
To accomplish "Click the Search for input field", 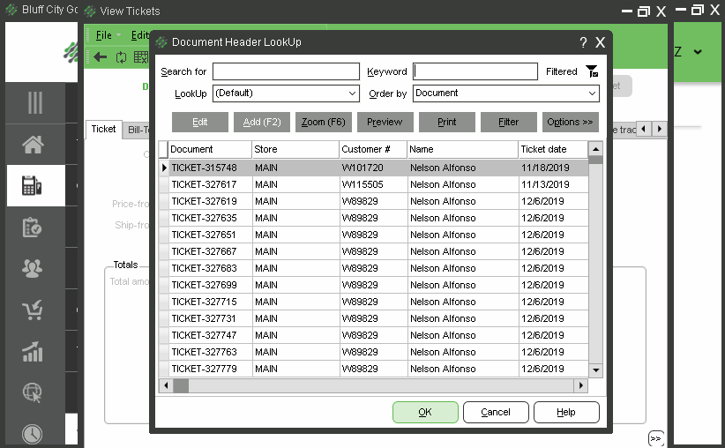I will 287,71.
